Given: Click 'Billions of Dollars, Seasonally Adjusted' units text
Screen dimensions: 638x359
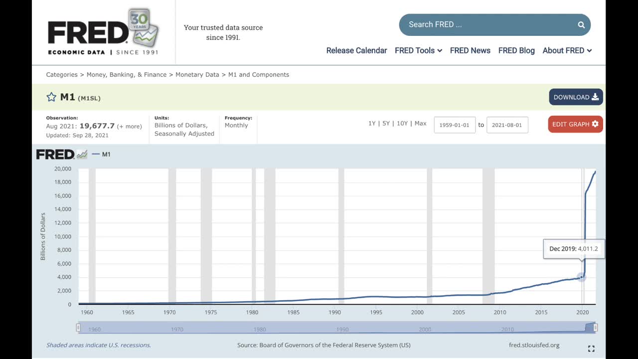Looking at the screenshot, I should (x=184, y=130).
